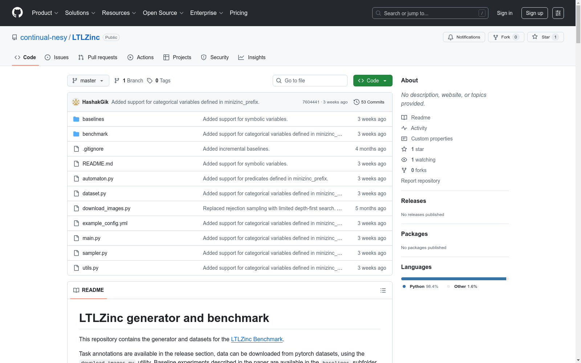Screen dimensions: 581x363
Task: Click the baselines folder icon
Action: coord(76,119)
